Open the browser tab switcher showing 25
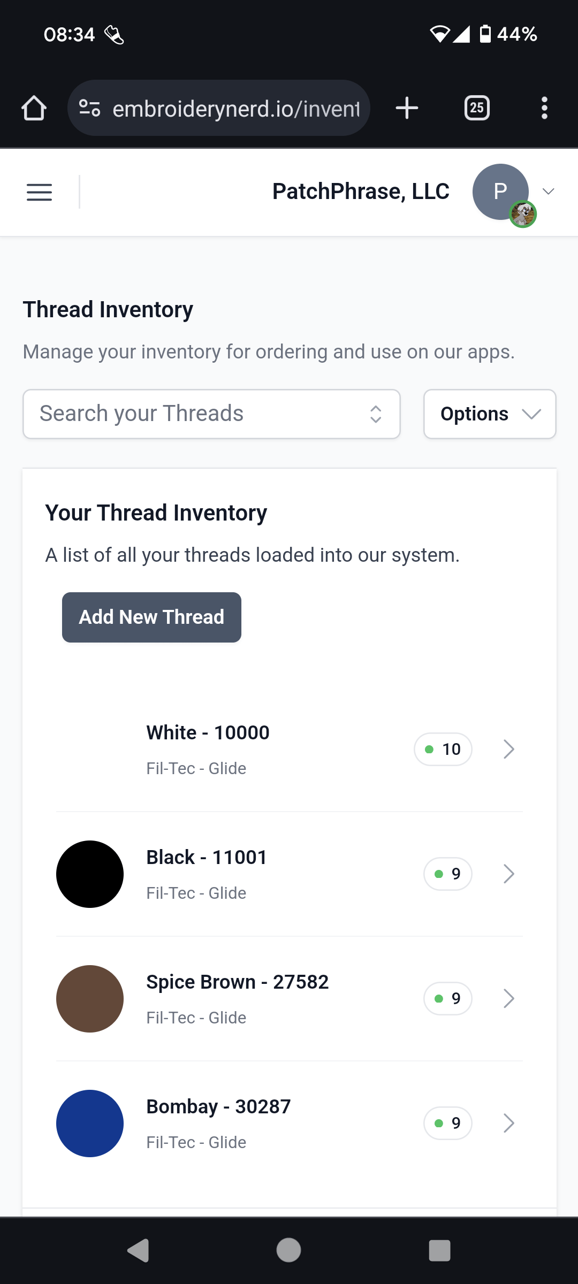 (x=476, y=108)
